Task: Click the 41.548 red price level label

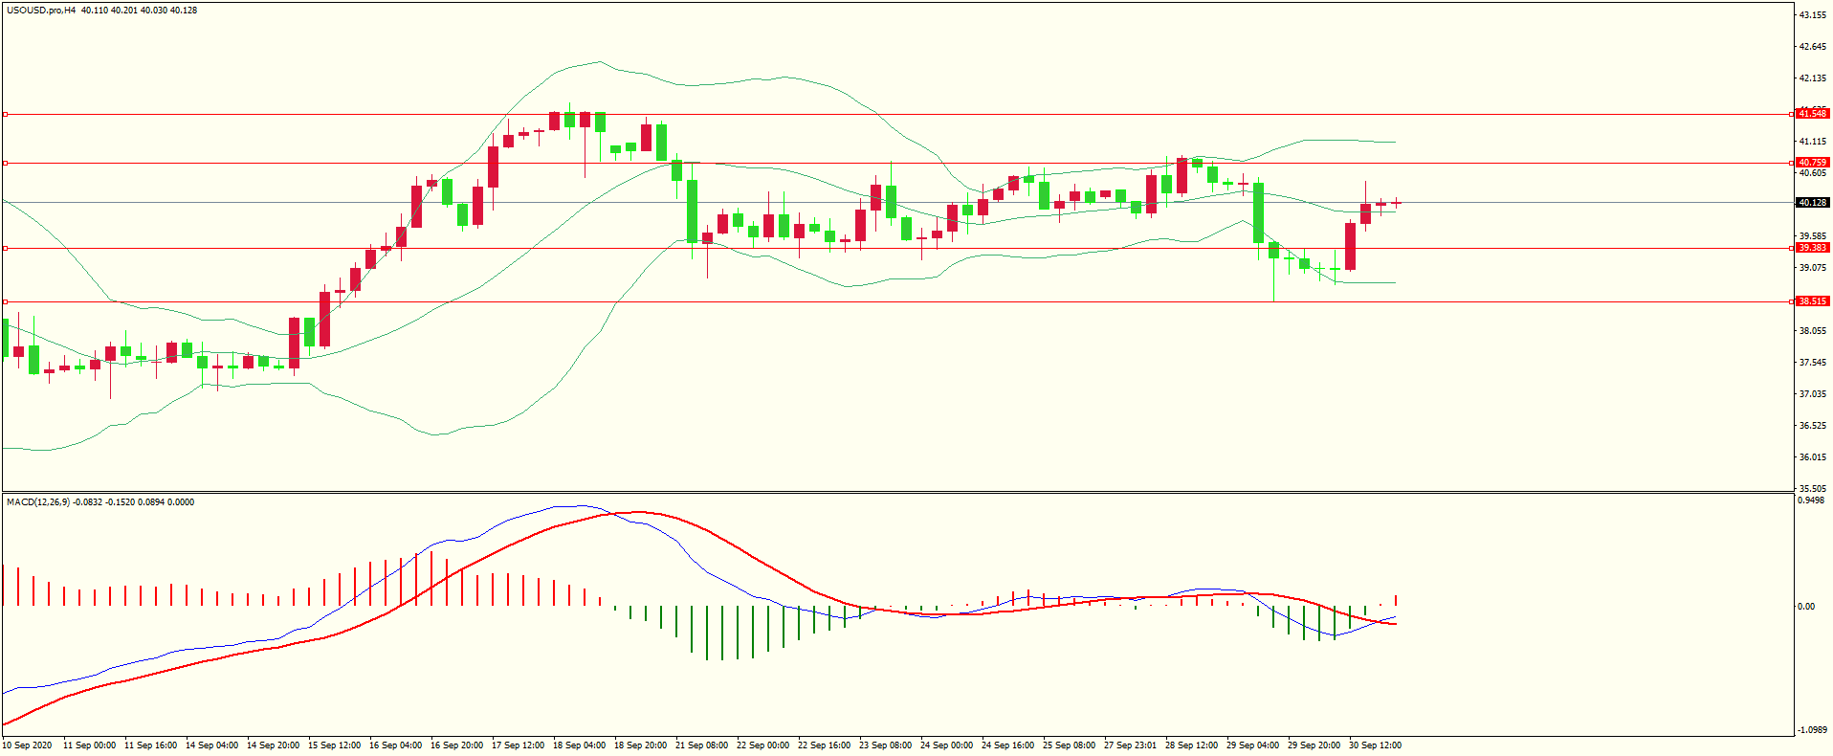Action: point(1812,114)
